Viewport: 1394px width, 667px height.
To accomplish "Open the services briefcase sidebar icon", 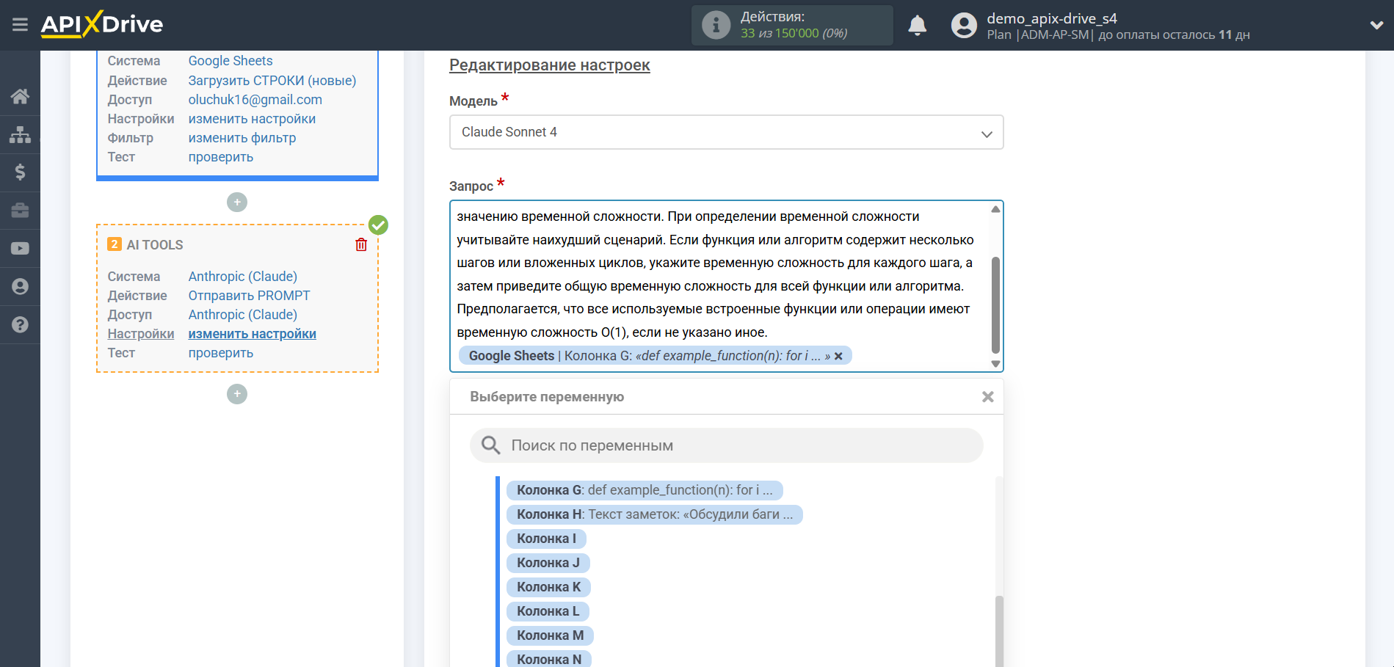I will (20, 211).
